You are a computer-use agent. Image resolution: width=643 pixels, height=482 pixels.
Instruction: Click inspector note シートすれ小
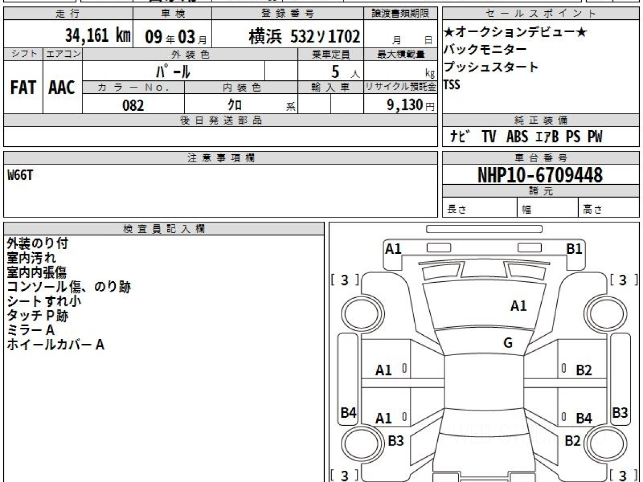tap(44, 302)
